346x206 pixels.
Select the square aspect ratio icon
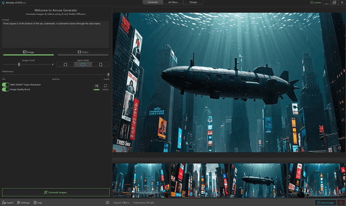[x=65, y=65]
